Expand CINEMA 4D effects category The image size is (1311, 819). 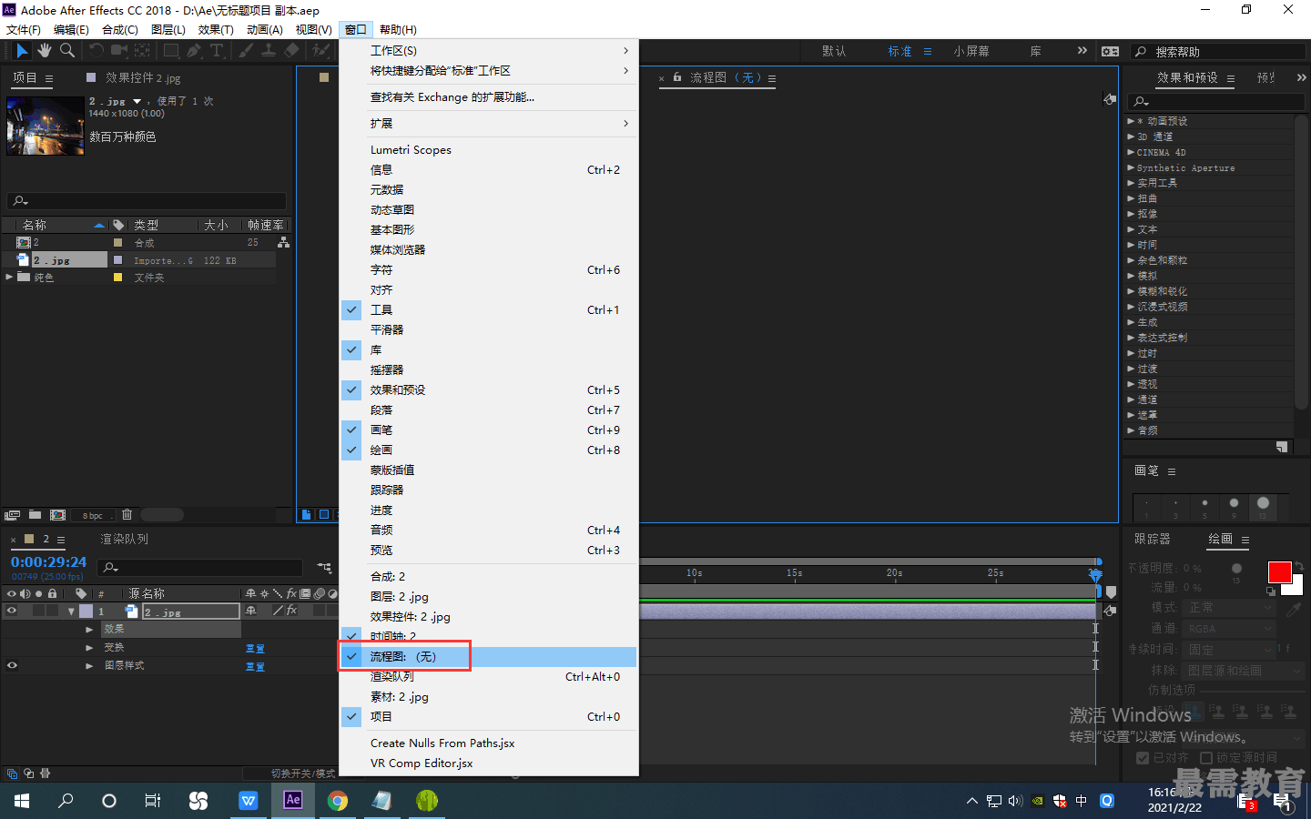point(1131,152)
